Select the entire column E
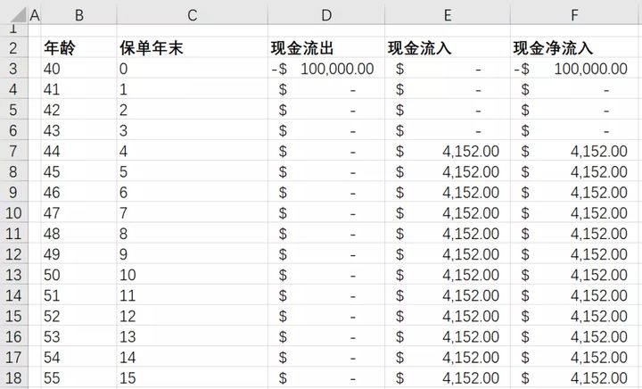The height and width of the screenshot is (389, 642). coord(446,15)
